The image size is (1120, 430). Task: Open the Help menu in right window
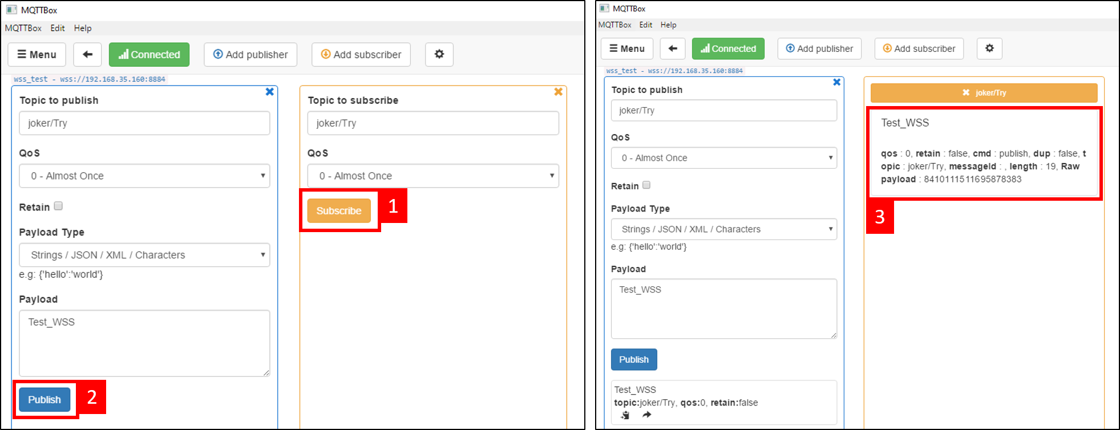pos(668,25)
